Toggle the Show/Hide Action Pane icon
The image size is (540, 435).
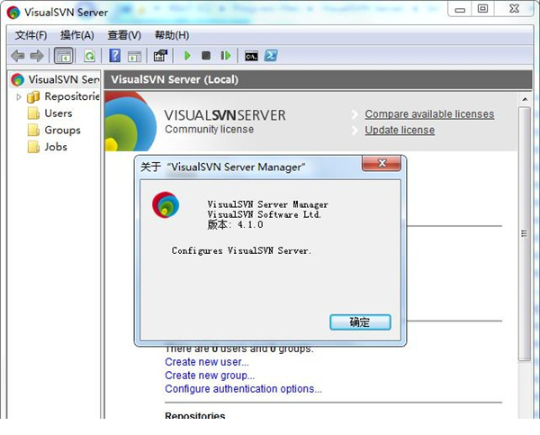point(134,56)
